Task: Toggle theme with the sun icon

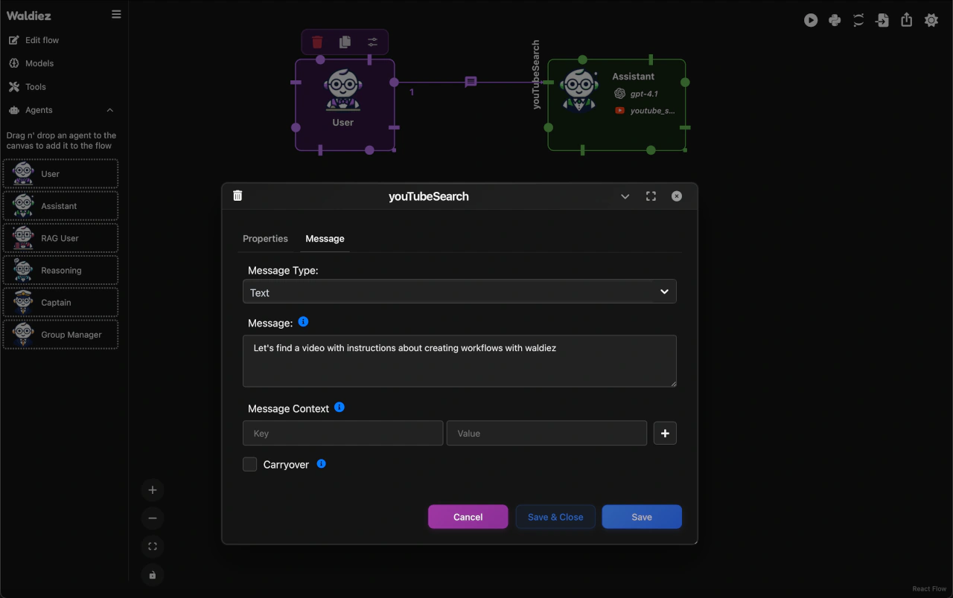Action: pyautogui.click(x=931, y=21)
